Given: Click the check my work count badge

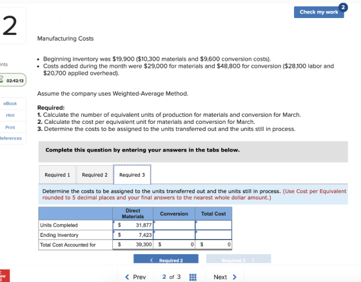Looking at the screenshot, I should (x=343, y=8).
